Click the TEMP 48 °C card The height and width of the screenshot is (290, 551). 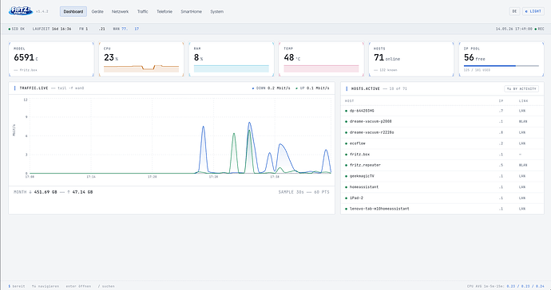coord(321,59)
